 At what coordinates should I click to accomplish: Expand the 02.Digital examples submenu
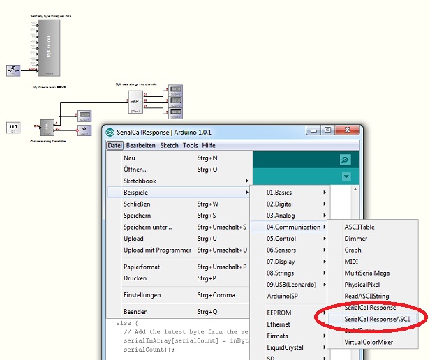click(x=290, y=204)
